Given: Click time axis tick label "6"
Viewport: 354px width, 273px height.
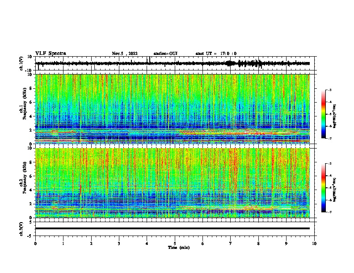Looking at the screenshot, I should [203, 244].
